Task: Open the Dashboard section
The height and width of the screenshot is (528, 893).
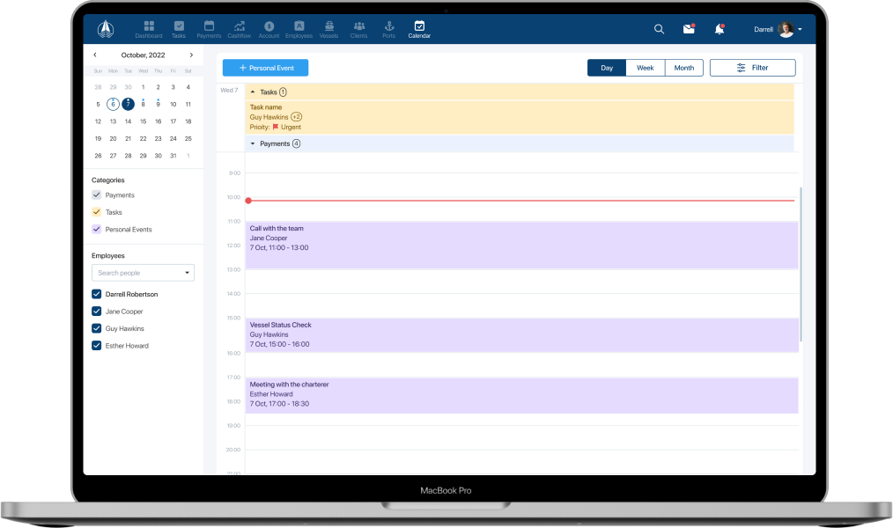Action: click(149, 29)
